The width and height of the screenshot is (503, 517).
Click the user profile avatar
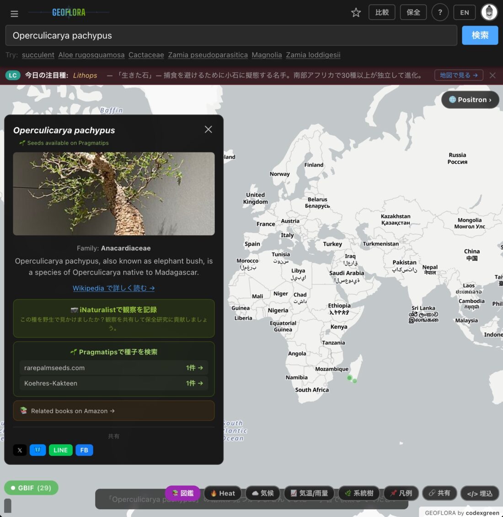[489, 12]
